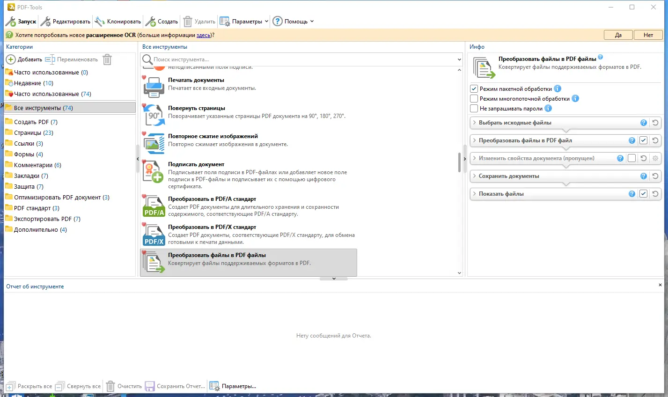The image size is (668, 397).
Task: Collapse the tool list with the bottom chevron
Action: 334,279
